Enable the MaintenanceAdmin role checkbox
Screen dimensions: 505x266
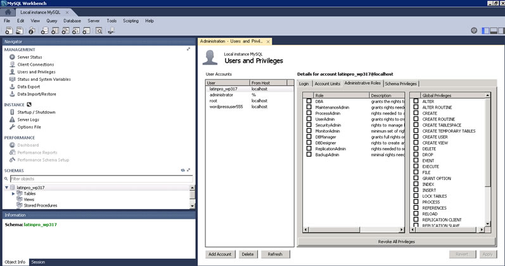(x=309, y=107)
